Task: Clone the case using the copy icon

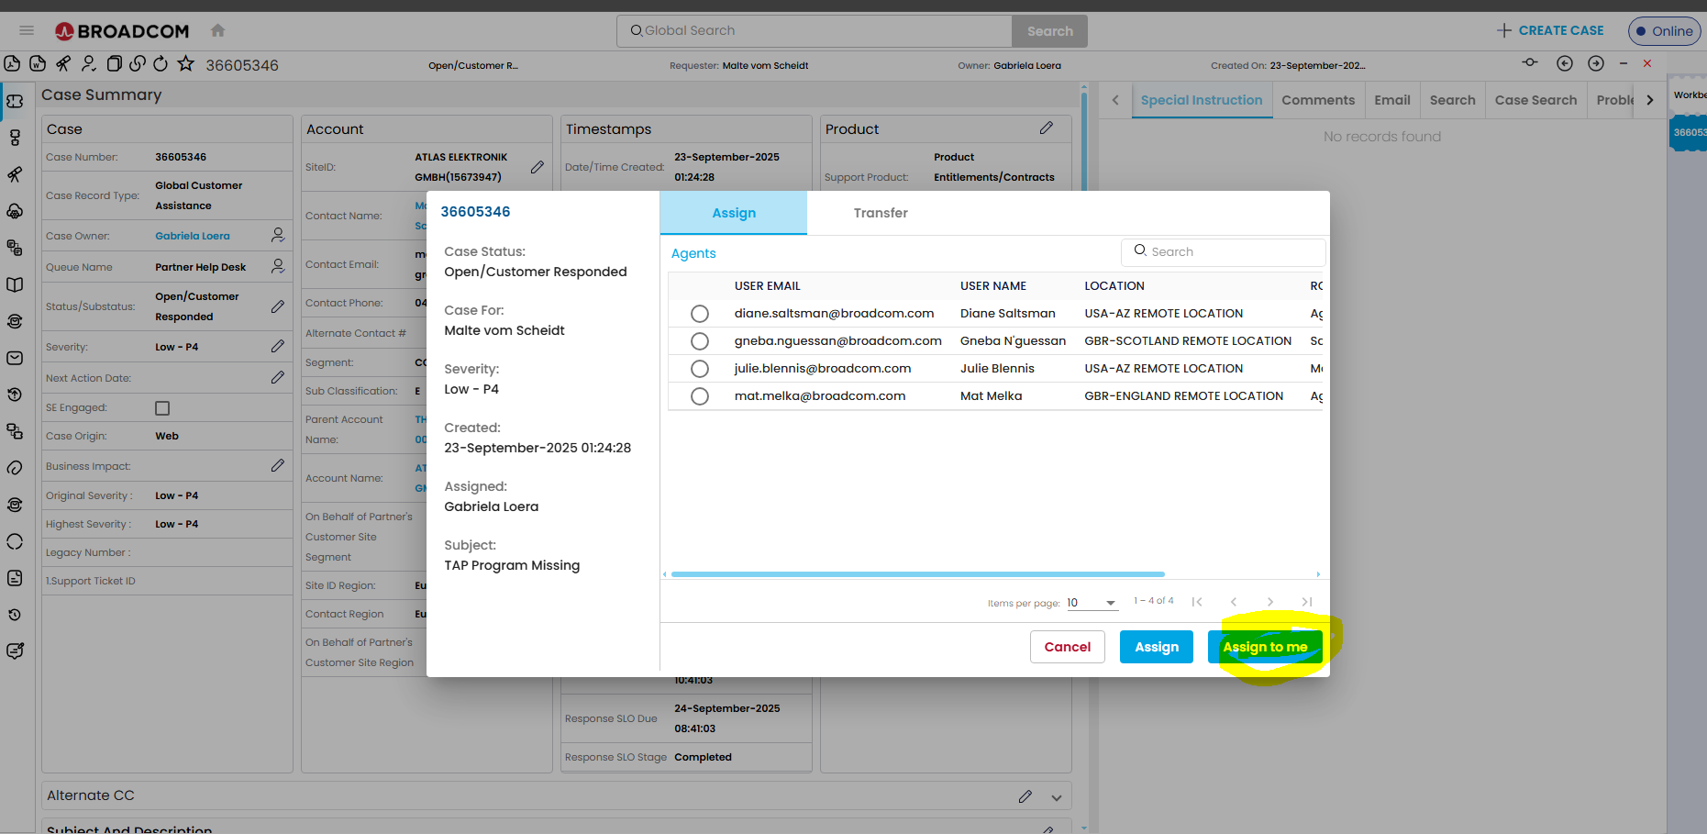Action: pos(114,63)
